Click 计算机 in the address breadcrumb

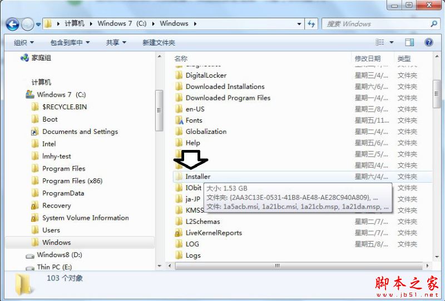75,23
